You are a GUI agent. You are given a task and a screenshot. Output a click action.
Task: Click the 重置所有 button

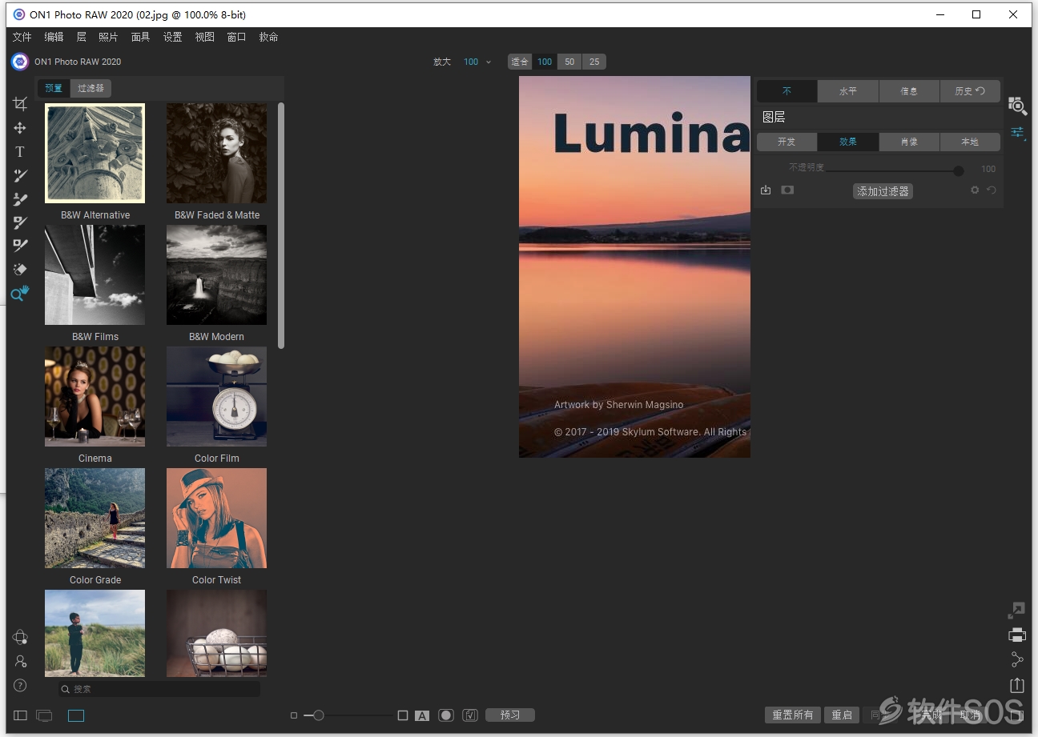(792, 715)
